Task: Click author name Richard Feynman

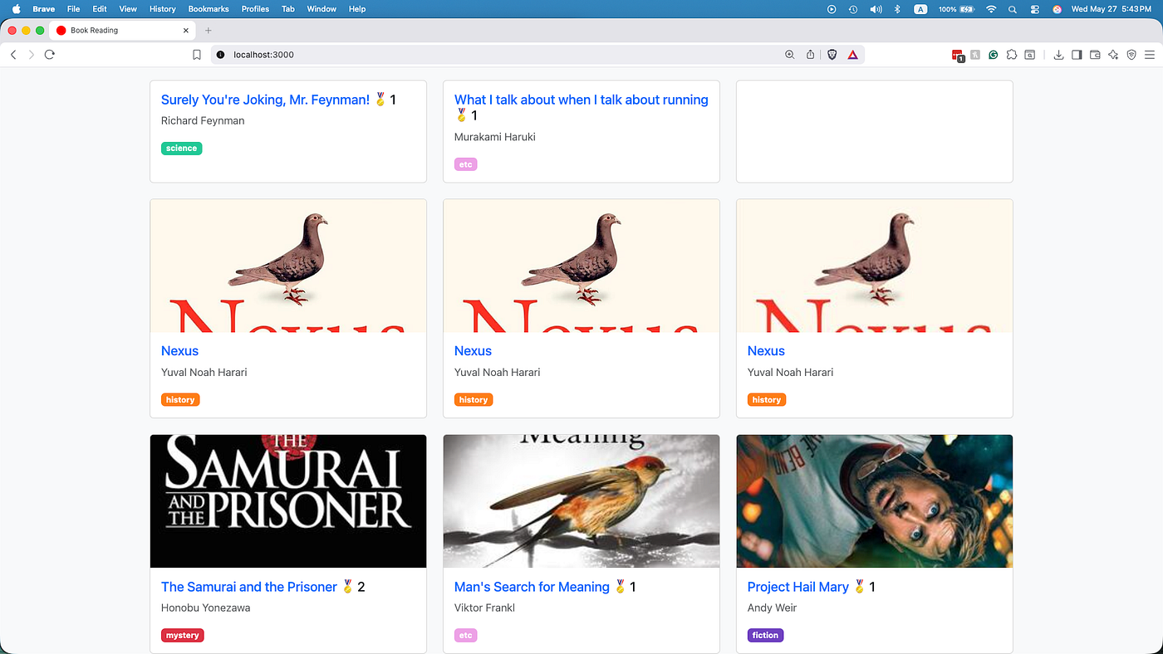Action: click(203, 121)
